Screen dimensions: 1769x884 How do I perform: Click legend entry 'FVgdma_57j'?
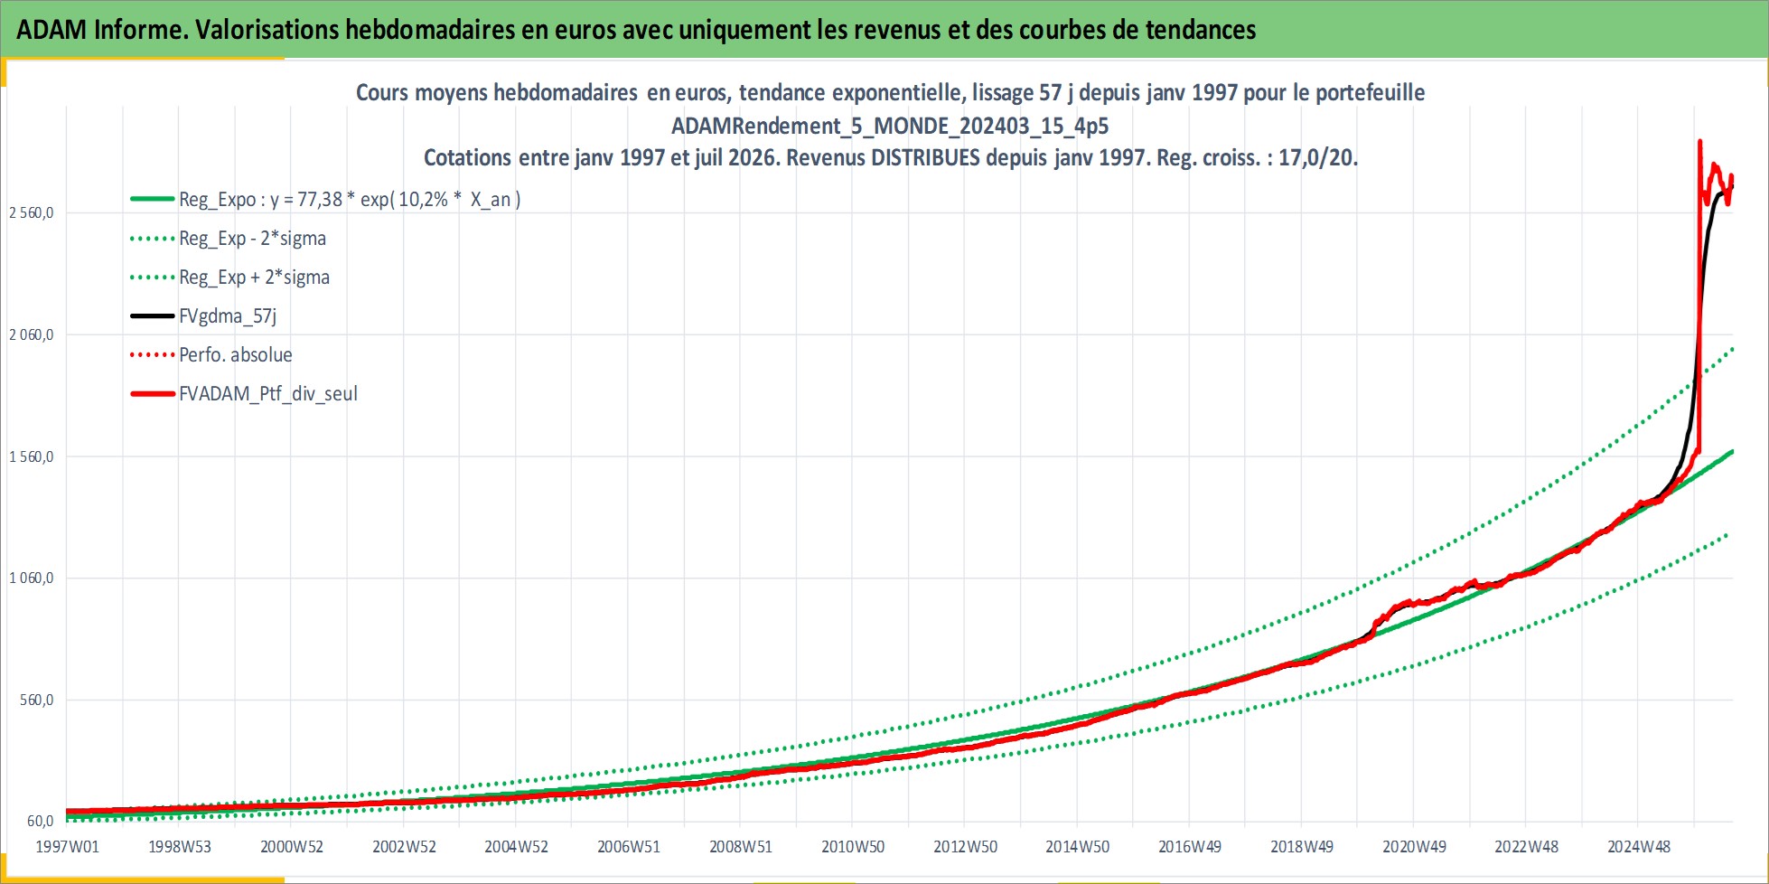tap(228, 316)
